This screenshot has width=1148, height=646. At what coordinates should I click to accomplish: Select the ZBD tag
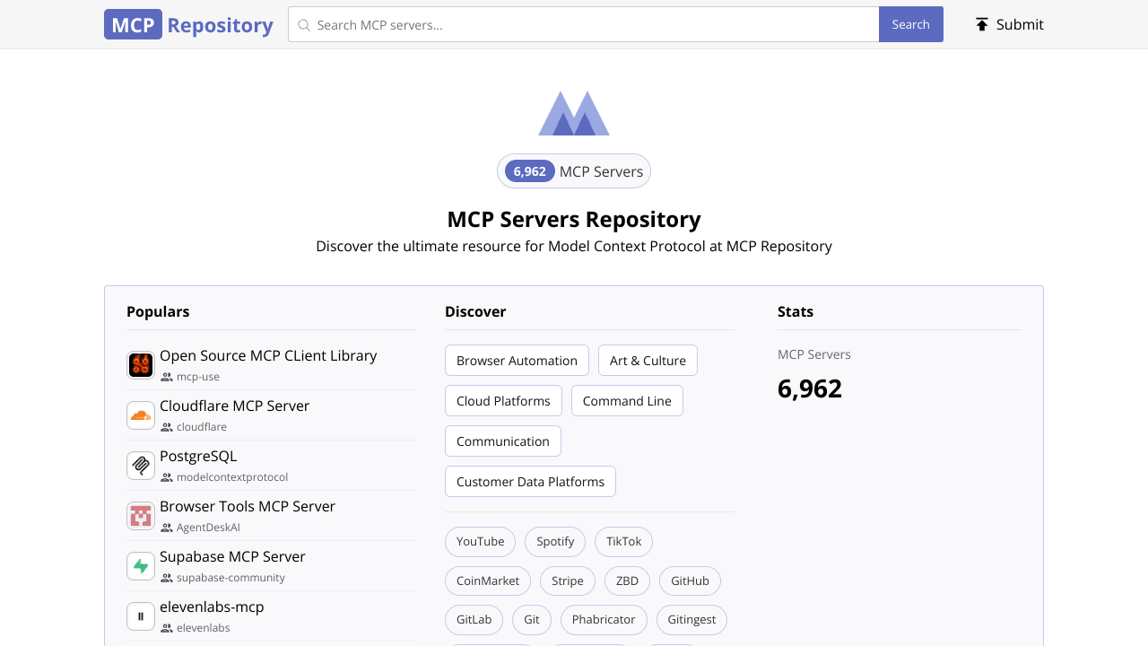(627, 581)
